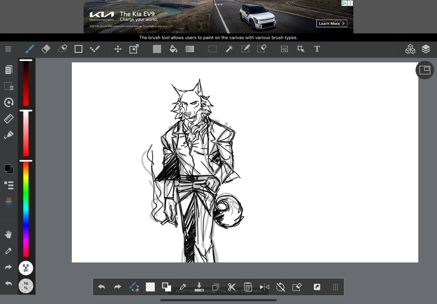Open the ruler guide options
The image size is (437, 304).
(x=9, y=119)
